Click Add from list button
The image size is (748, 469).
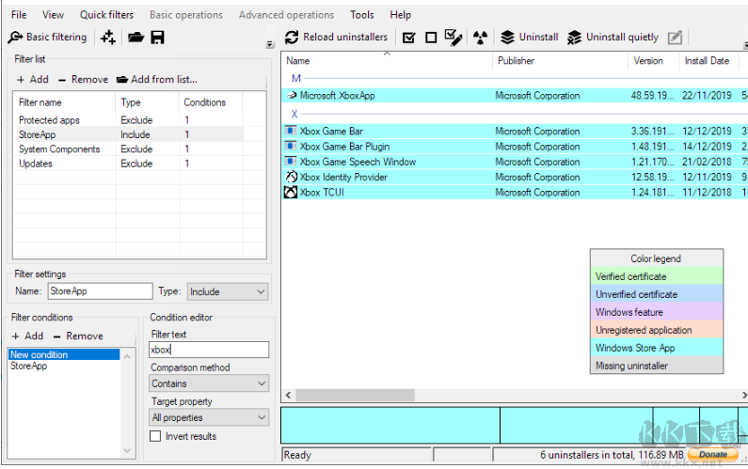(x=157, y=80)
